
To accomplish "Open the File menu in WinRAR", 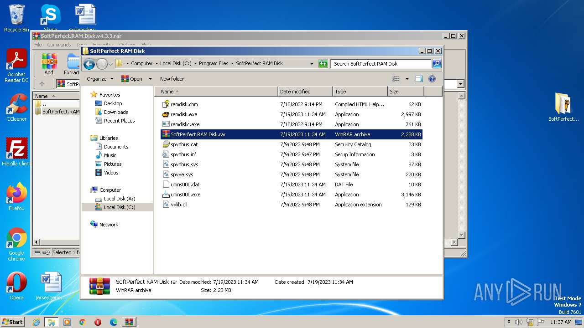I will tap(38, 45).
